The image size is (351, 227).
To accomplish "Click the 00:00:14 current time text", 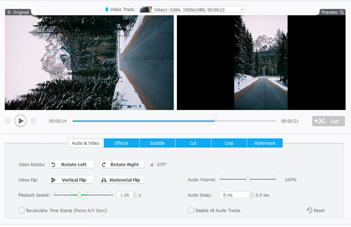I will pos(58,121).
